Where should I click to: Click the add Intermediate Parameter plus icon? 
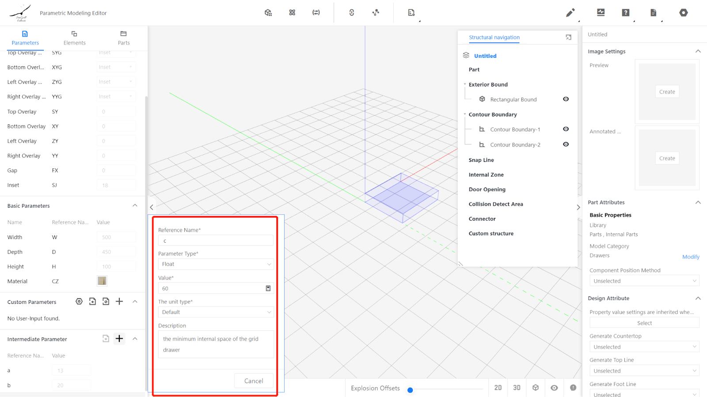(119, 338)
